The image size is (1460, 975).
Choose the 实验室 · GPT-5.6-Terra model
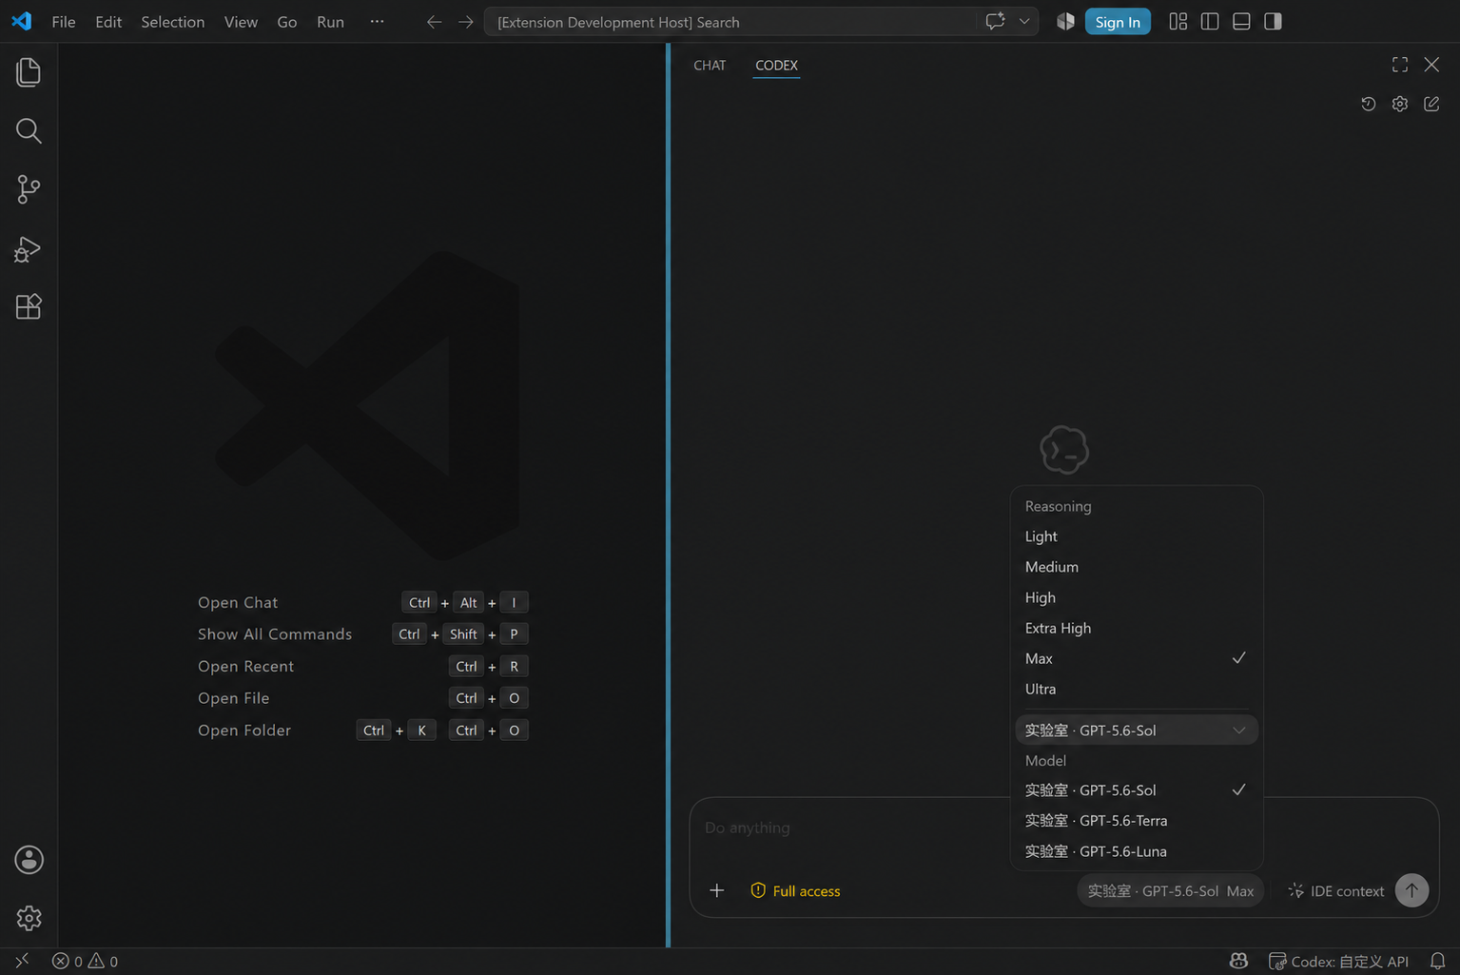pos(1137,821)
